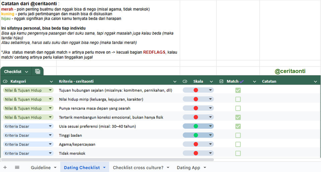Click Nilai & Tujuan Hidup chip in Nilai hidup mirip row

28,99
